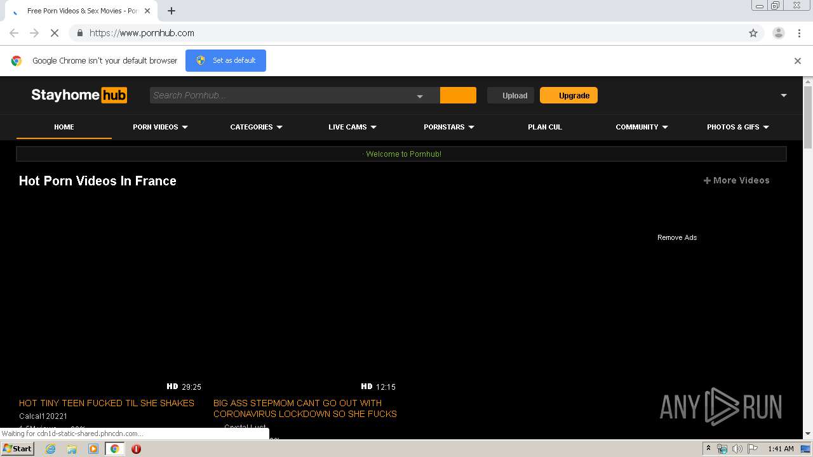Open the Chrome three-dot menu
This screenshot has height=457, width=813.
pyautogui.click(x=799, y=33)
